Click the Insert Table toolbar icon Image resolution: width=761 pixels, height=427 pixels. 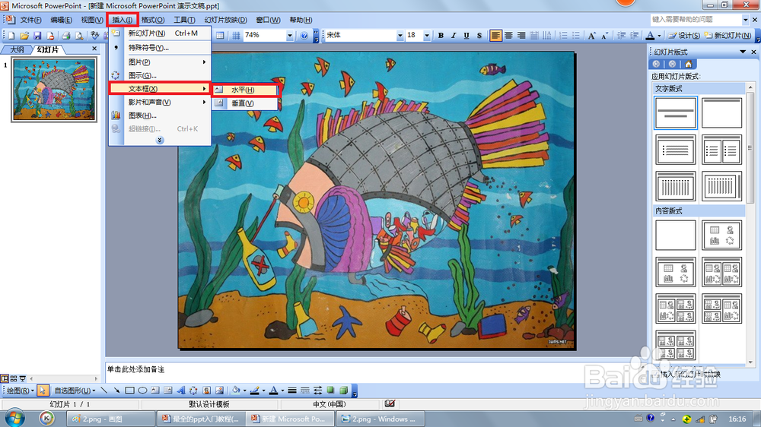coord(220,36)
